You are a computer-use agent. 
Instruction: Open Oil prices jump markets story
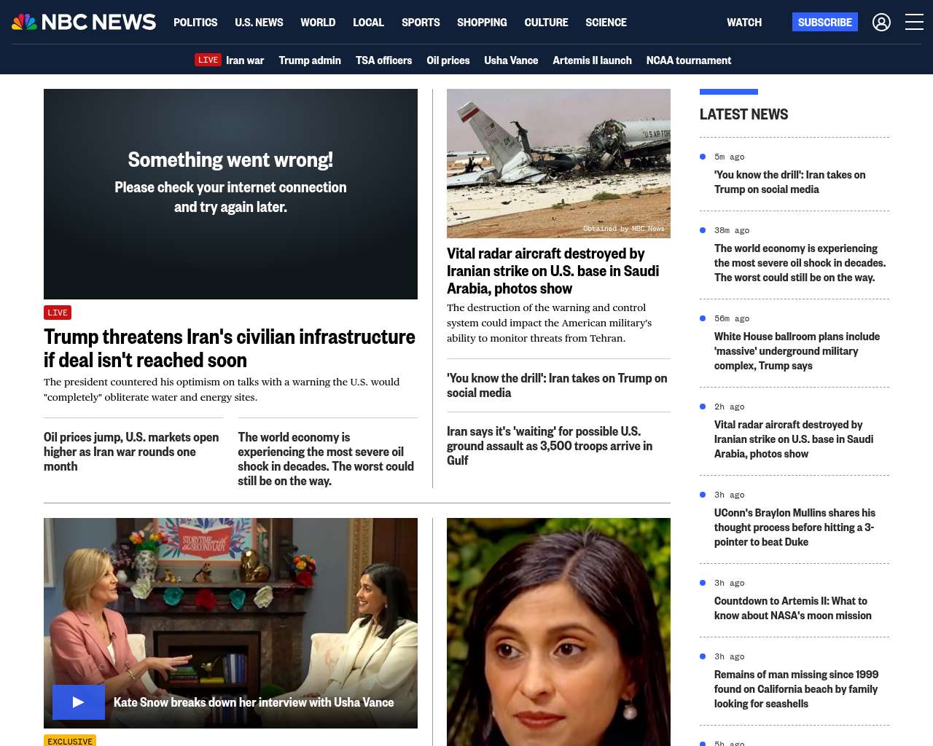(131, 452)
